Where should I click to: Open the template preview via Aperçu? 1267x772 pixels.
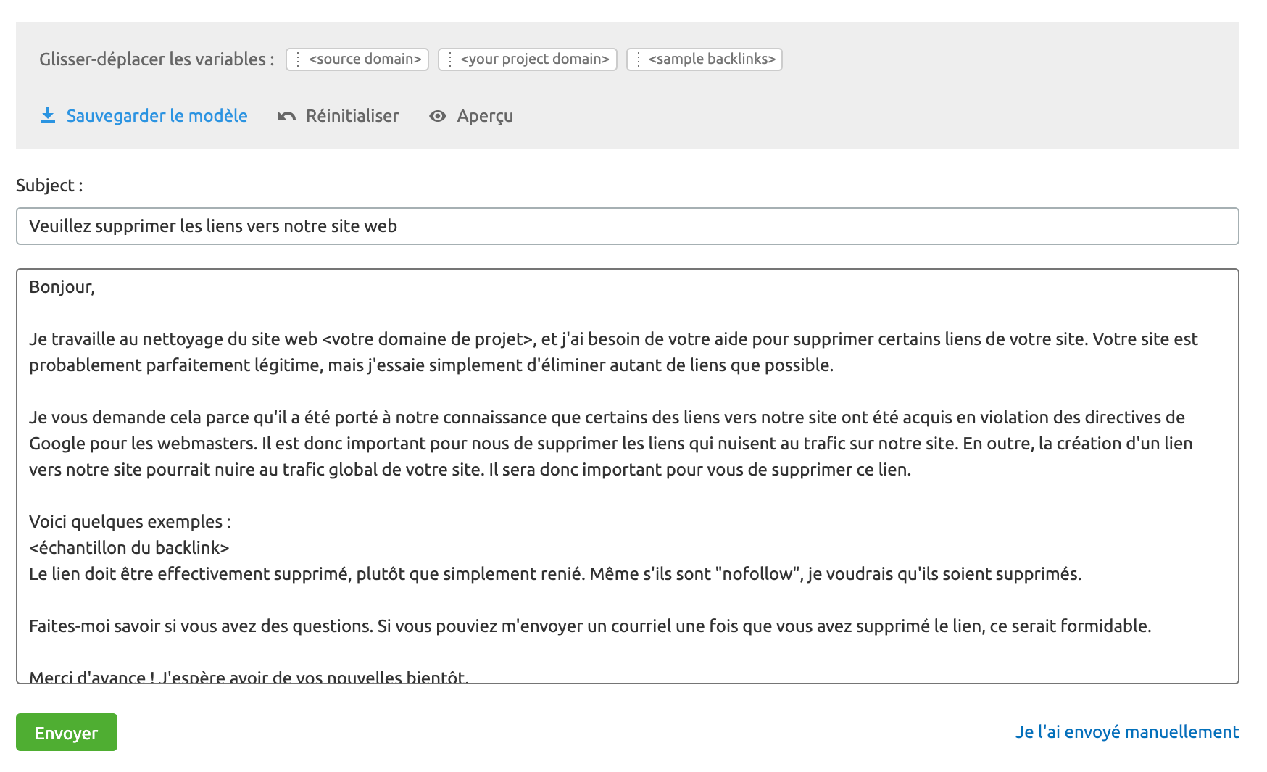(484, 115)
